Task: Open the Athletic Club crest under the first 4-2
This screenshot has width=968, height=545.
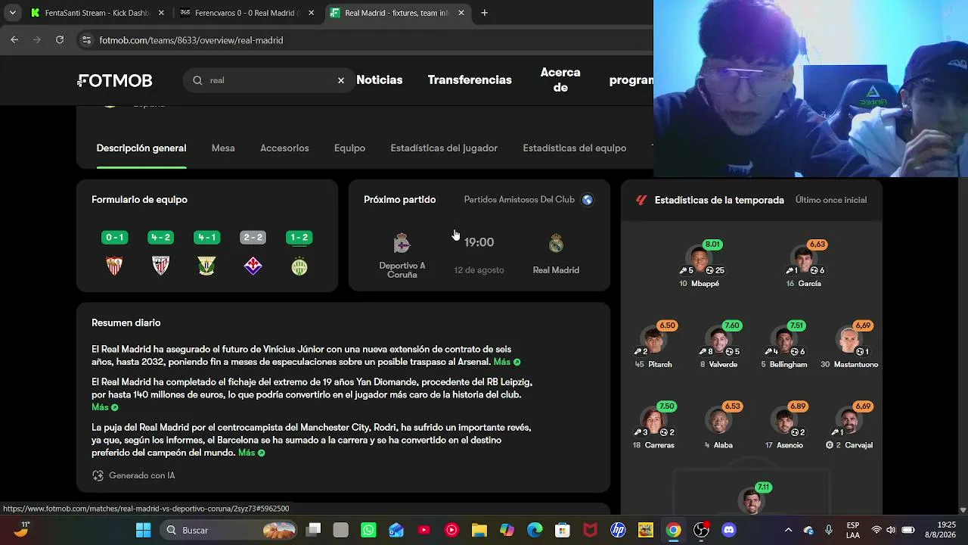Action: coord(161,266)
